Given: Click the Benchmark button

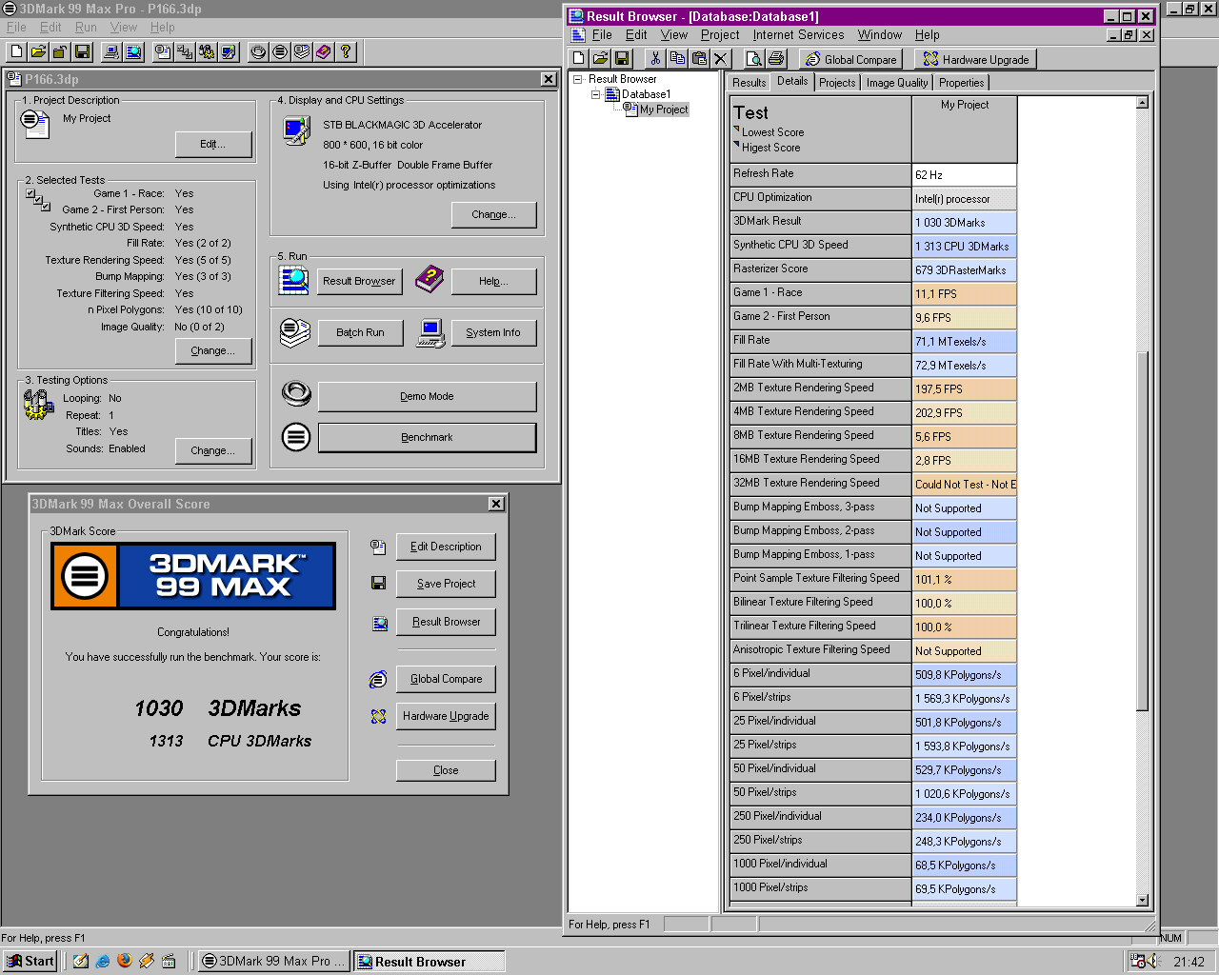Looking at the screenshot, I should [427, 438].
